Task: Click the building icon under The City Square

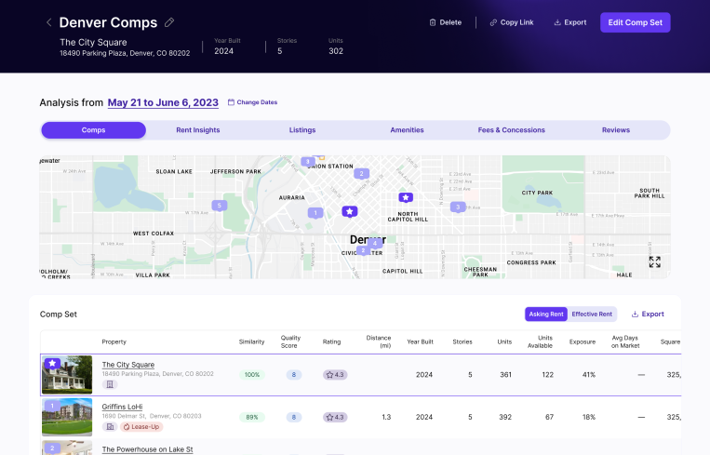Action: [x=110, y=384]
